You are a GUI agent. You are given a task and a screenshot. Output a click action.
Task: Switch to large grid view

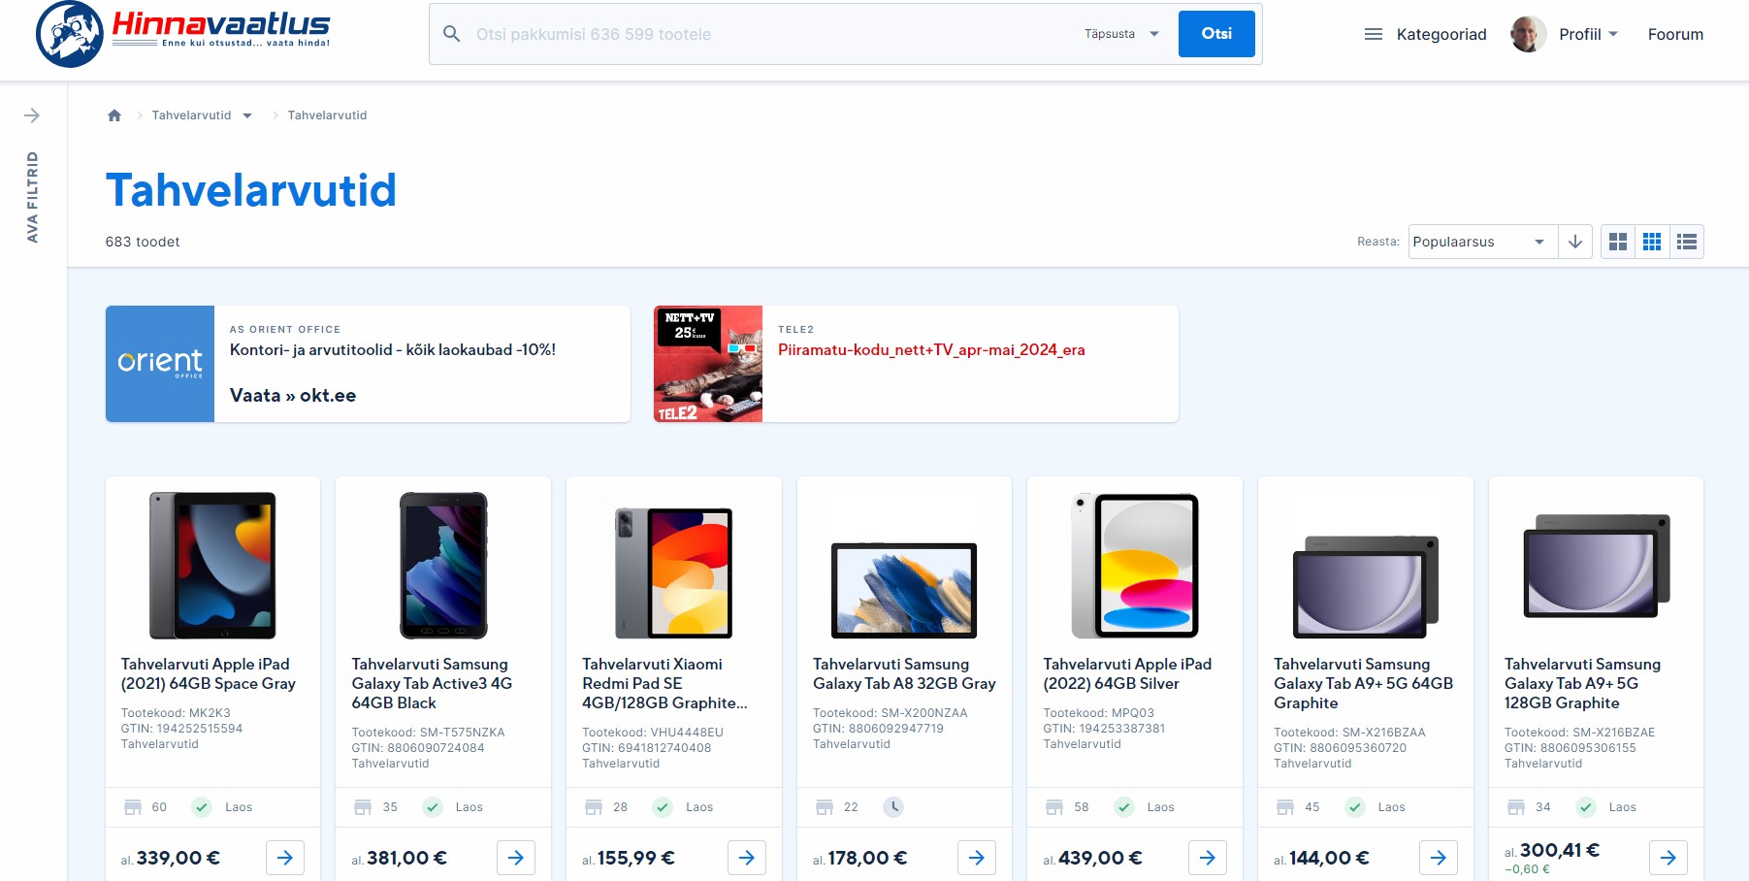1617,242
